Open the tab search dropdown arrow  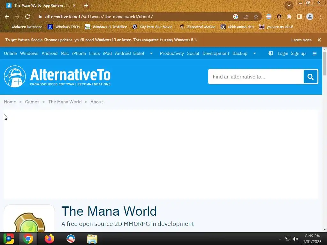289,6
